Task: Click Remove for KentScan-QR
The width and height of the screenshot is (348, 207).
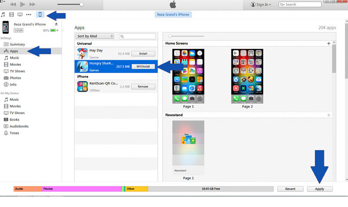Action: 143,86
